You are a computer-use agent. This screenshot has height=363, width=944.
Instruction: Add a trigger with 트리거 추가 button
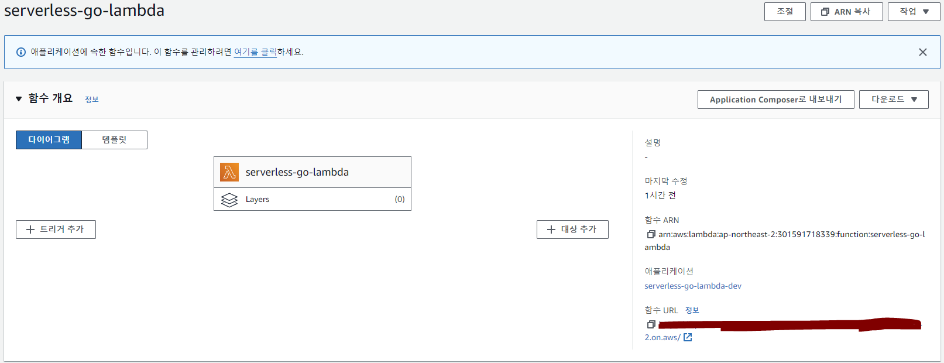tap(56, 230)
